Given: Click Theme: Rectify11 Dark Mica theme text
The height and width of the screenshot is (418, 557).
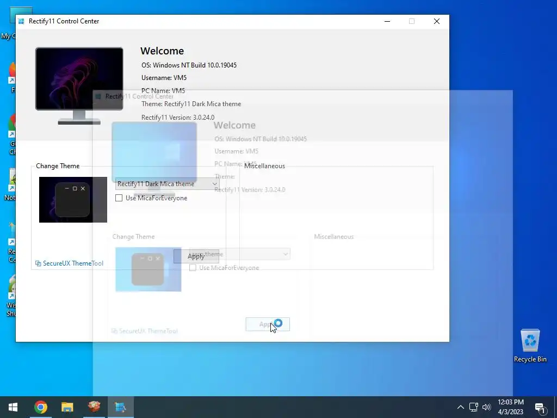Looking at the screenshot, I should pyautogui.click(x=191, y=104).
